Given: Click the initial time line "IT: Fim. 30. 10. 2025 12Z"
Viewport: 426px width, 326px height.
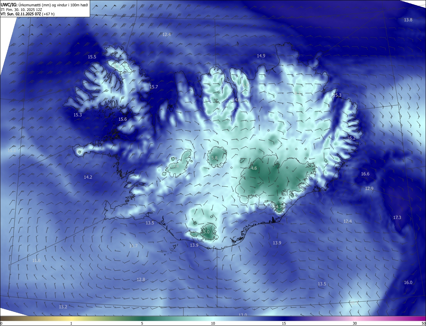Looking at the screenshot, I should click(x=21, y=9).
